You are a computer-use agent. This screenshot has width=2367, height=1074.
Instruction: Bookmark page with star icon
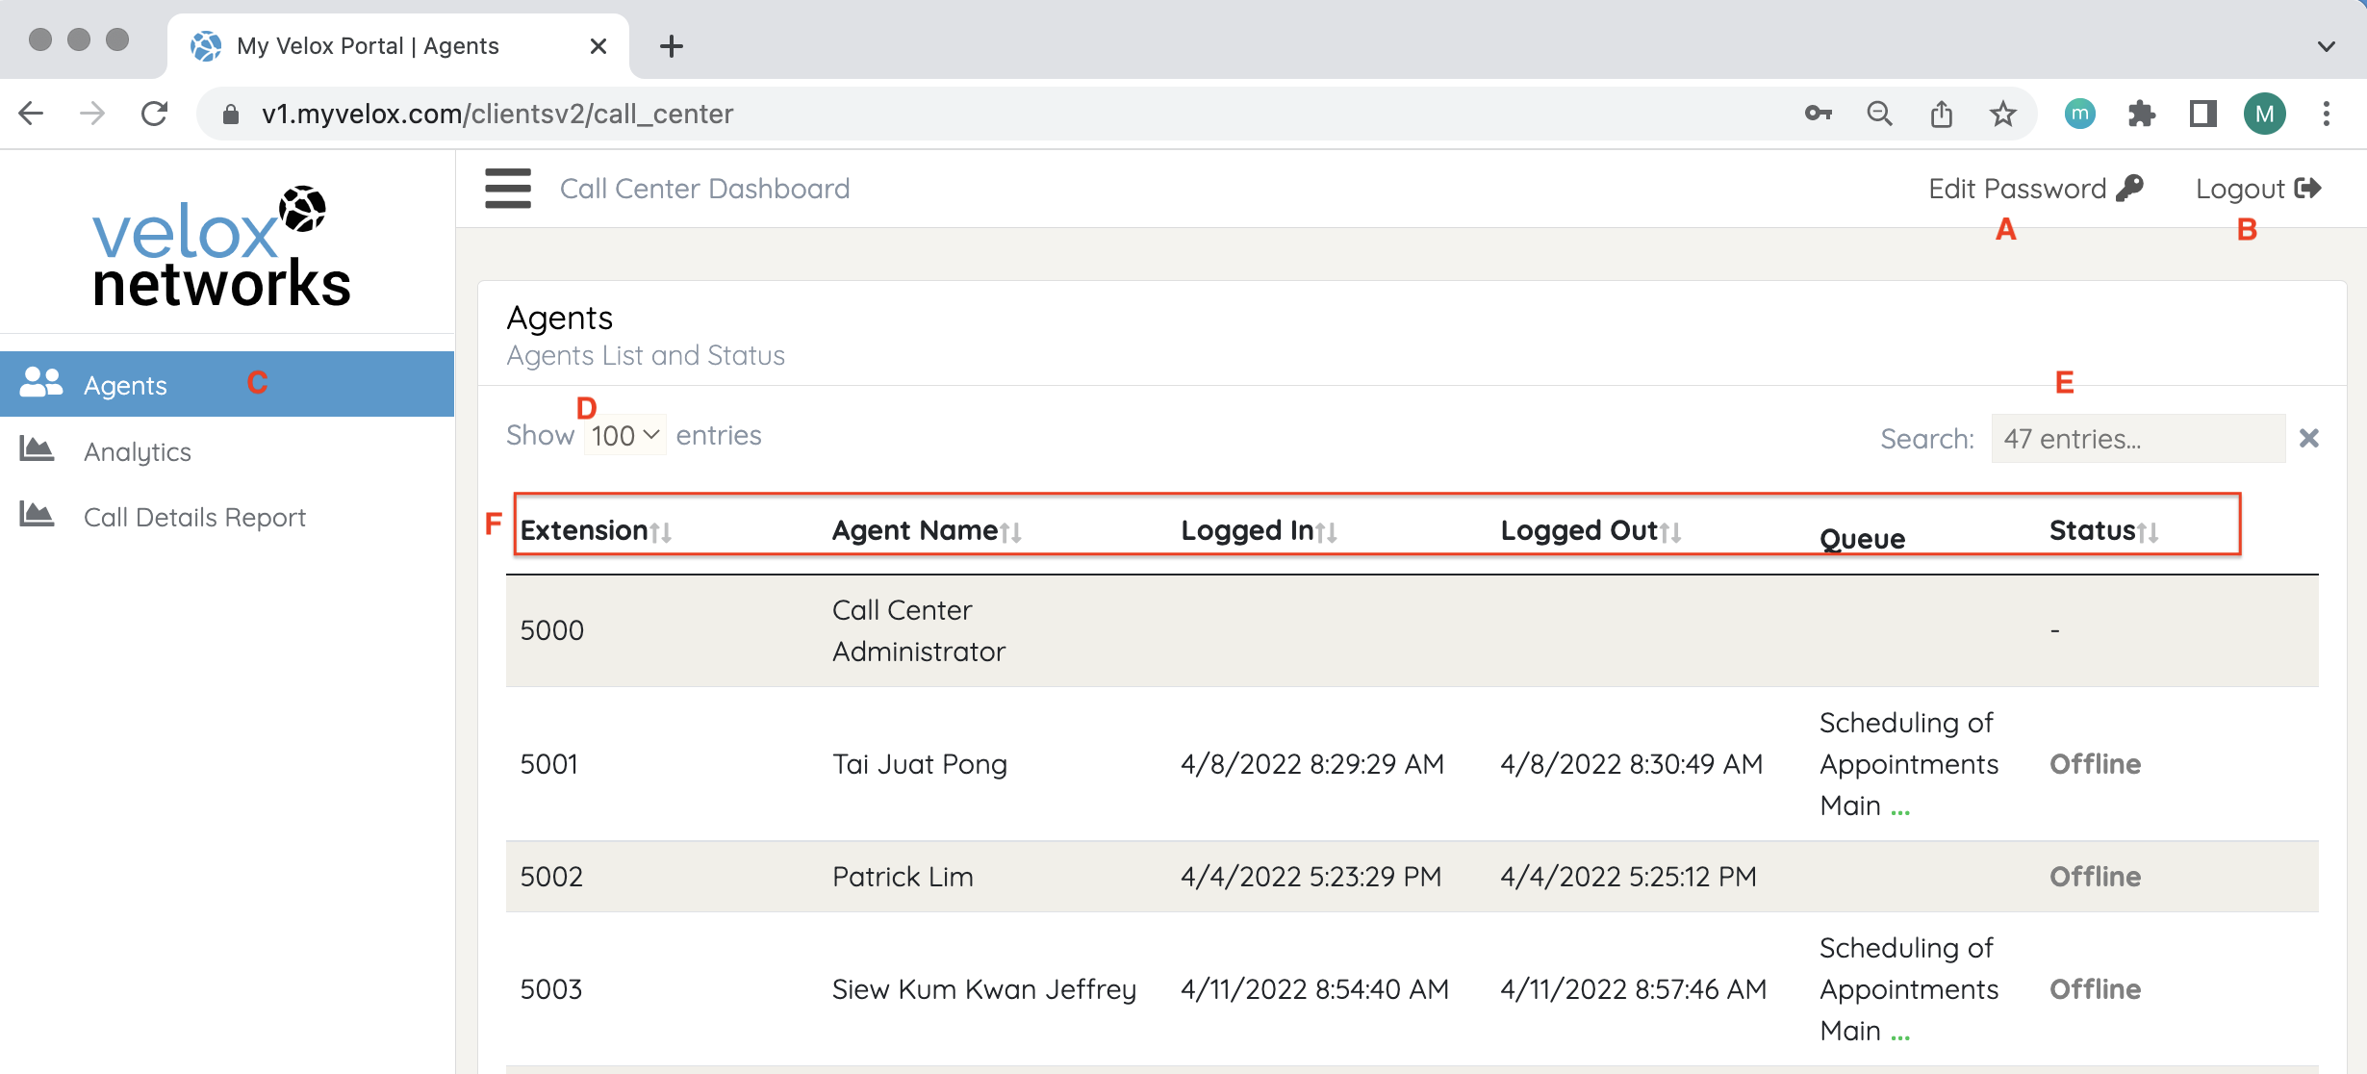2002,115
